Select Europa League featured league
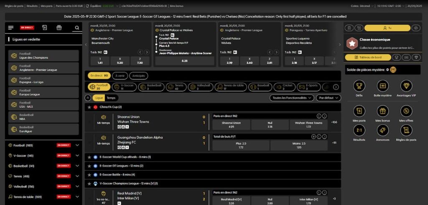The width and height of the screenshot is (428, 205). [43, 92]
